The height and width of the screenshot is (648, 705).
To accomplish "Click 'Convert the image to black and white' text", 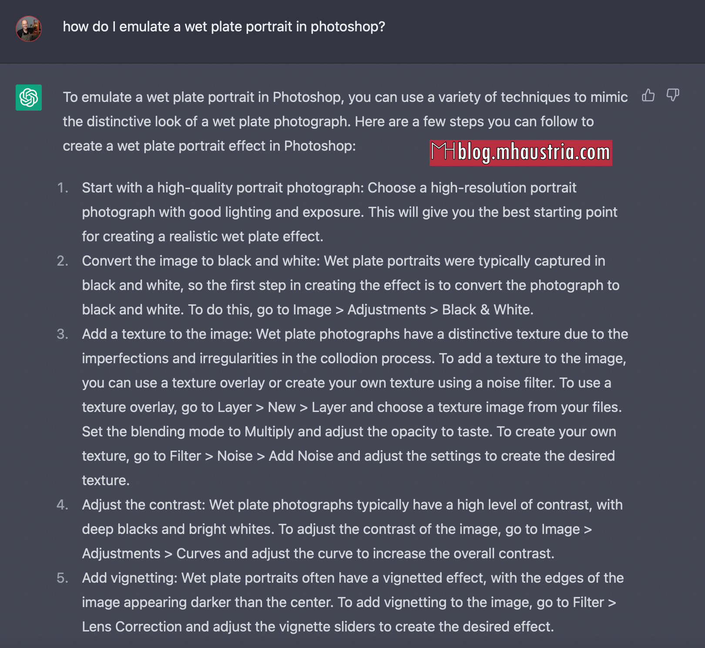I will point(201,261).
